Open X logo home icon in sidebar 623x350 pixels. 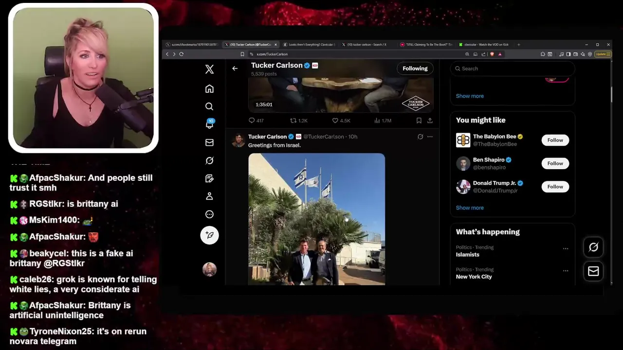209,69
